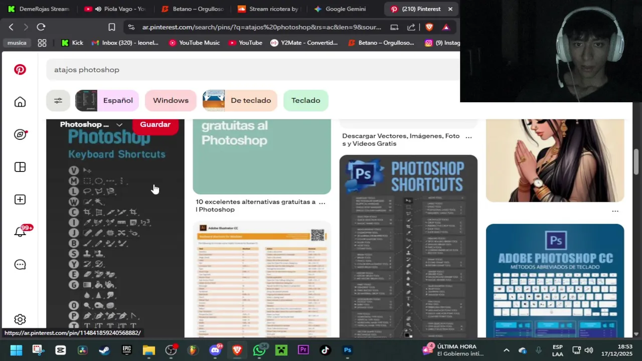Open the ÚLTIMA HORA news widget

tap(453, 350)
